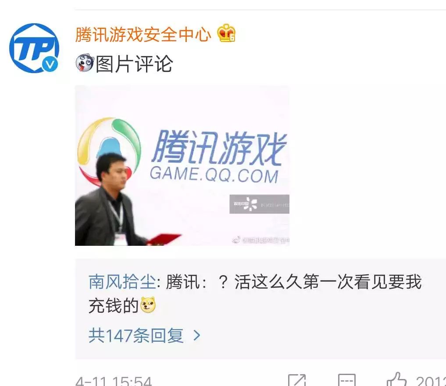446x386 pixels.
Task: Tap the 4-11 15:54 timestamp
Action: pos(114,381)
